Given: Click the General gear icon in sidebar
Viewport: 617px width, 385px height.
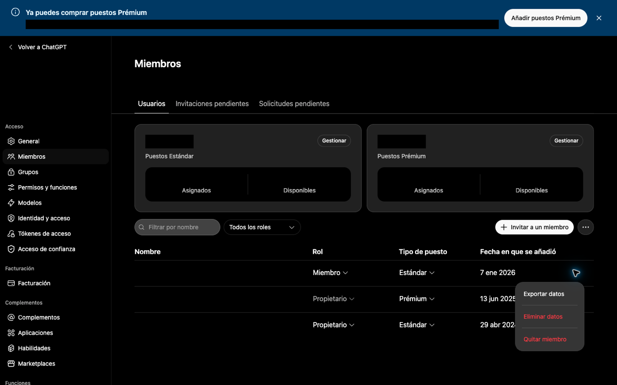Looking at the screenshot, I should [x=11, y=141].
